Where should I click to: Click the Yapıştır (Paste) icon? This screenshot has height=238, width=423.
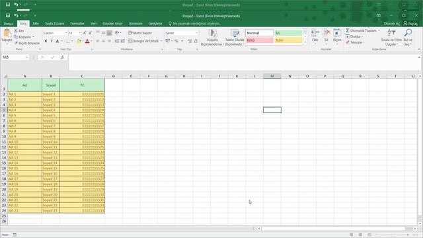7,34
